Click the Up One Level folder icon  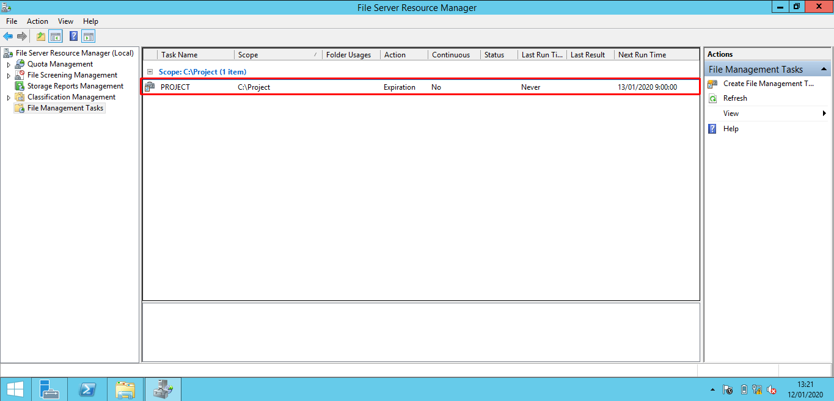pos(41,37)
